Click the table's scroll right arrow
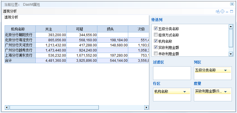The image size is (237, 113). [146, 107]
